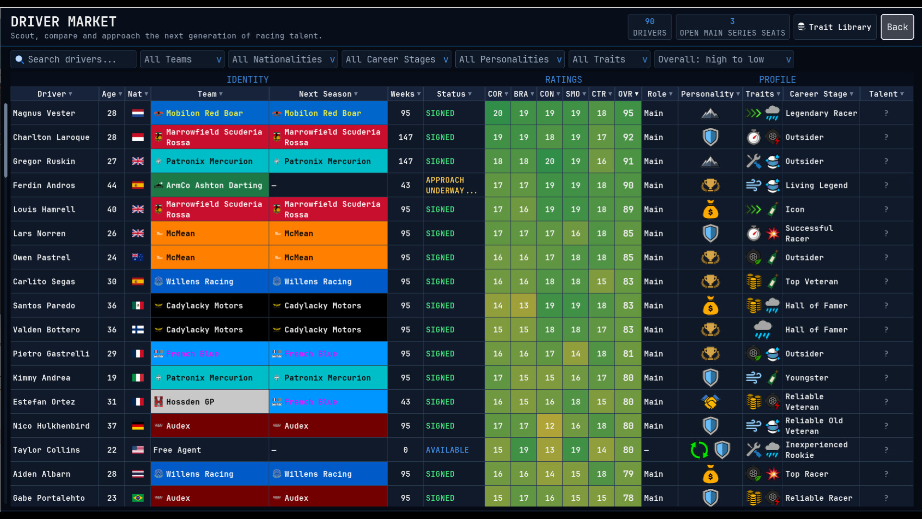Open the Trait Library
Viewport: 922px width, 519px height.
[x=835, y=27]
